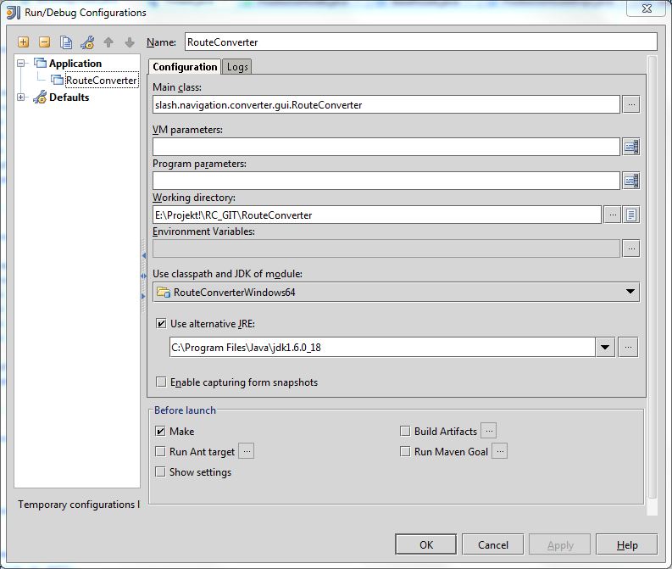Enable capturing form snapshots checkbox
Screen dimensions: 672x569
tap(162, 382)
